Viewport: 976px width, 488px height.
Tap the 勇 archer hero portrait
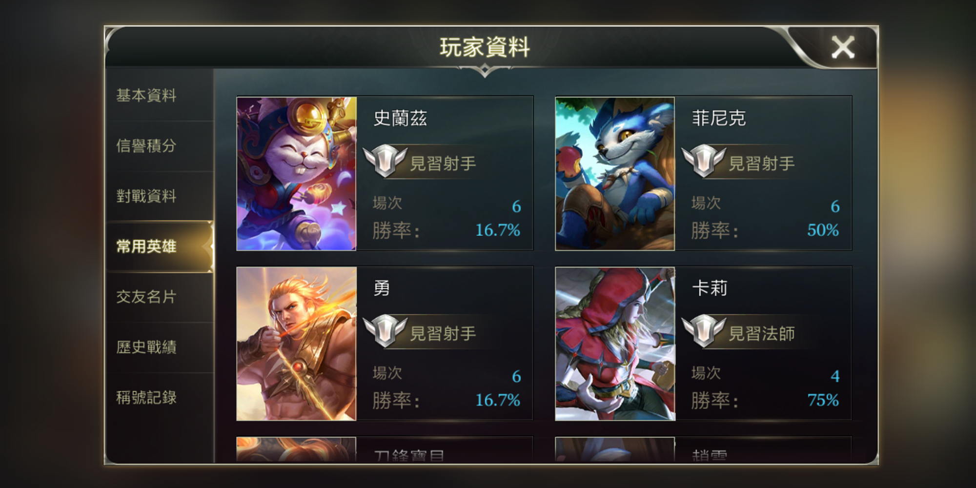coord(296,344)
